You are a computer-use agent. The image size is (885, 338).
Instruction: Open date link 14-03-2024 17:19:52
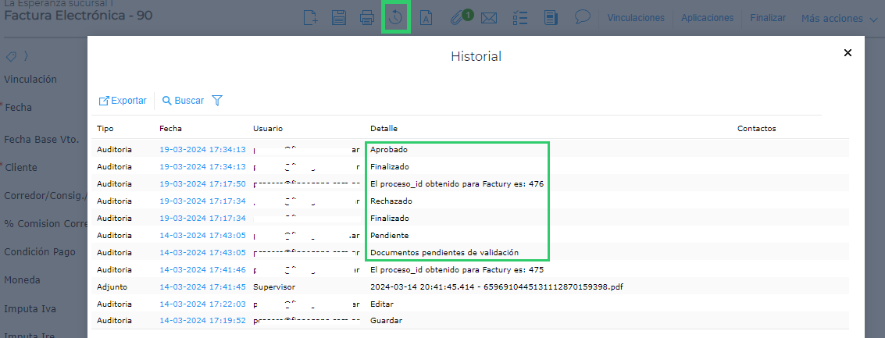pos(202,321)
